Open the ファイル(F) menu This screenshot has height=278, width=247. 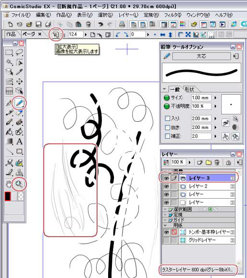[x=21, y=15]
